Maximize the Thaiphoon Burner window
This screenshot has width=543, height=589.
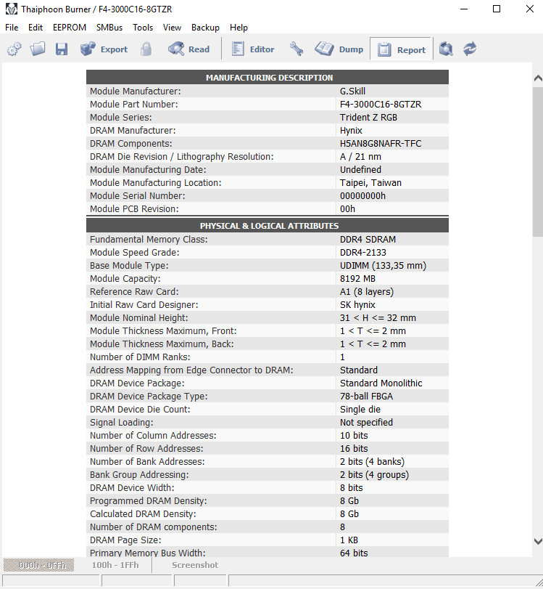[x=497, y=9]
